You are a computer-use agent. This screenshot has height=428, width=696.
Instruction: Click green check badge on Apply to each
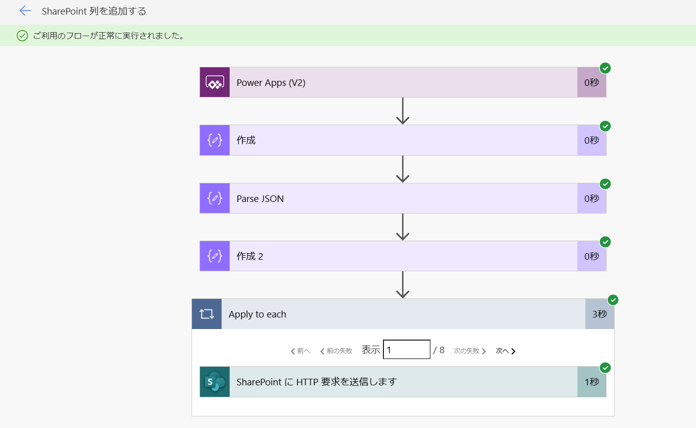point(613,300)
